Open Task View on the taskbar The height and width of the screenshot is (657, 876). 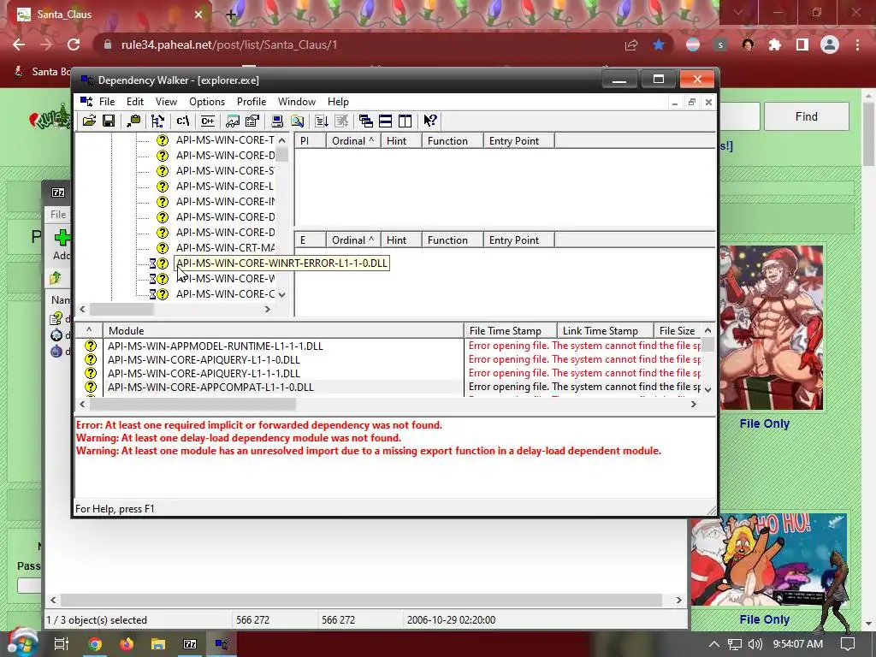[62, 644]
